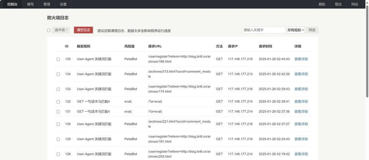Click timestamp 2025-01-26 02:44:43
369x160 pixels.
point(274,59)
